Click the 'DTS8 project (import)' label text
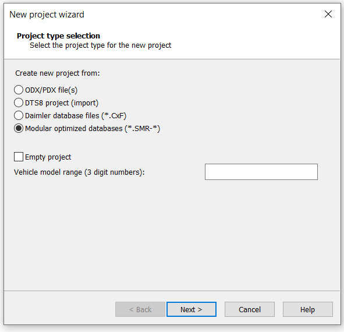The image size is (344, 332). pyautogui.click(x=62, y=103)
